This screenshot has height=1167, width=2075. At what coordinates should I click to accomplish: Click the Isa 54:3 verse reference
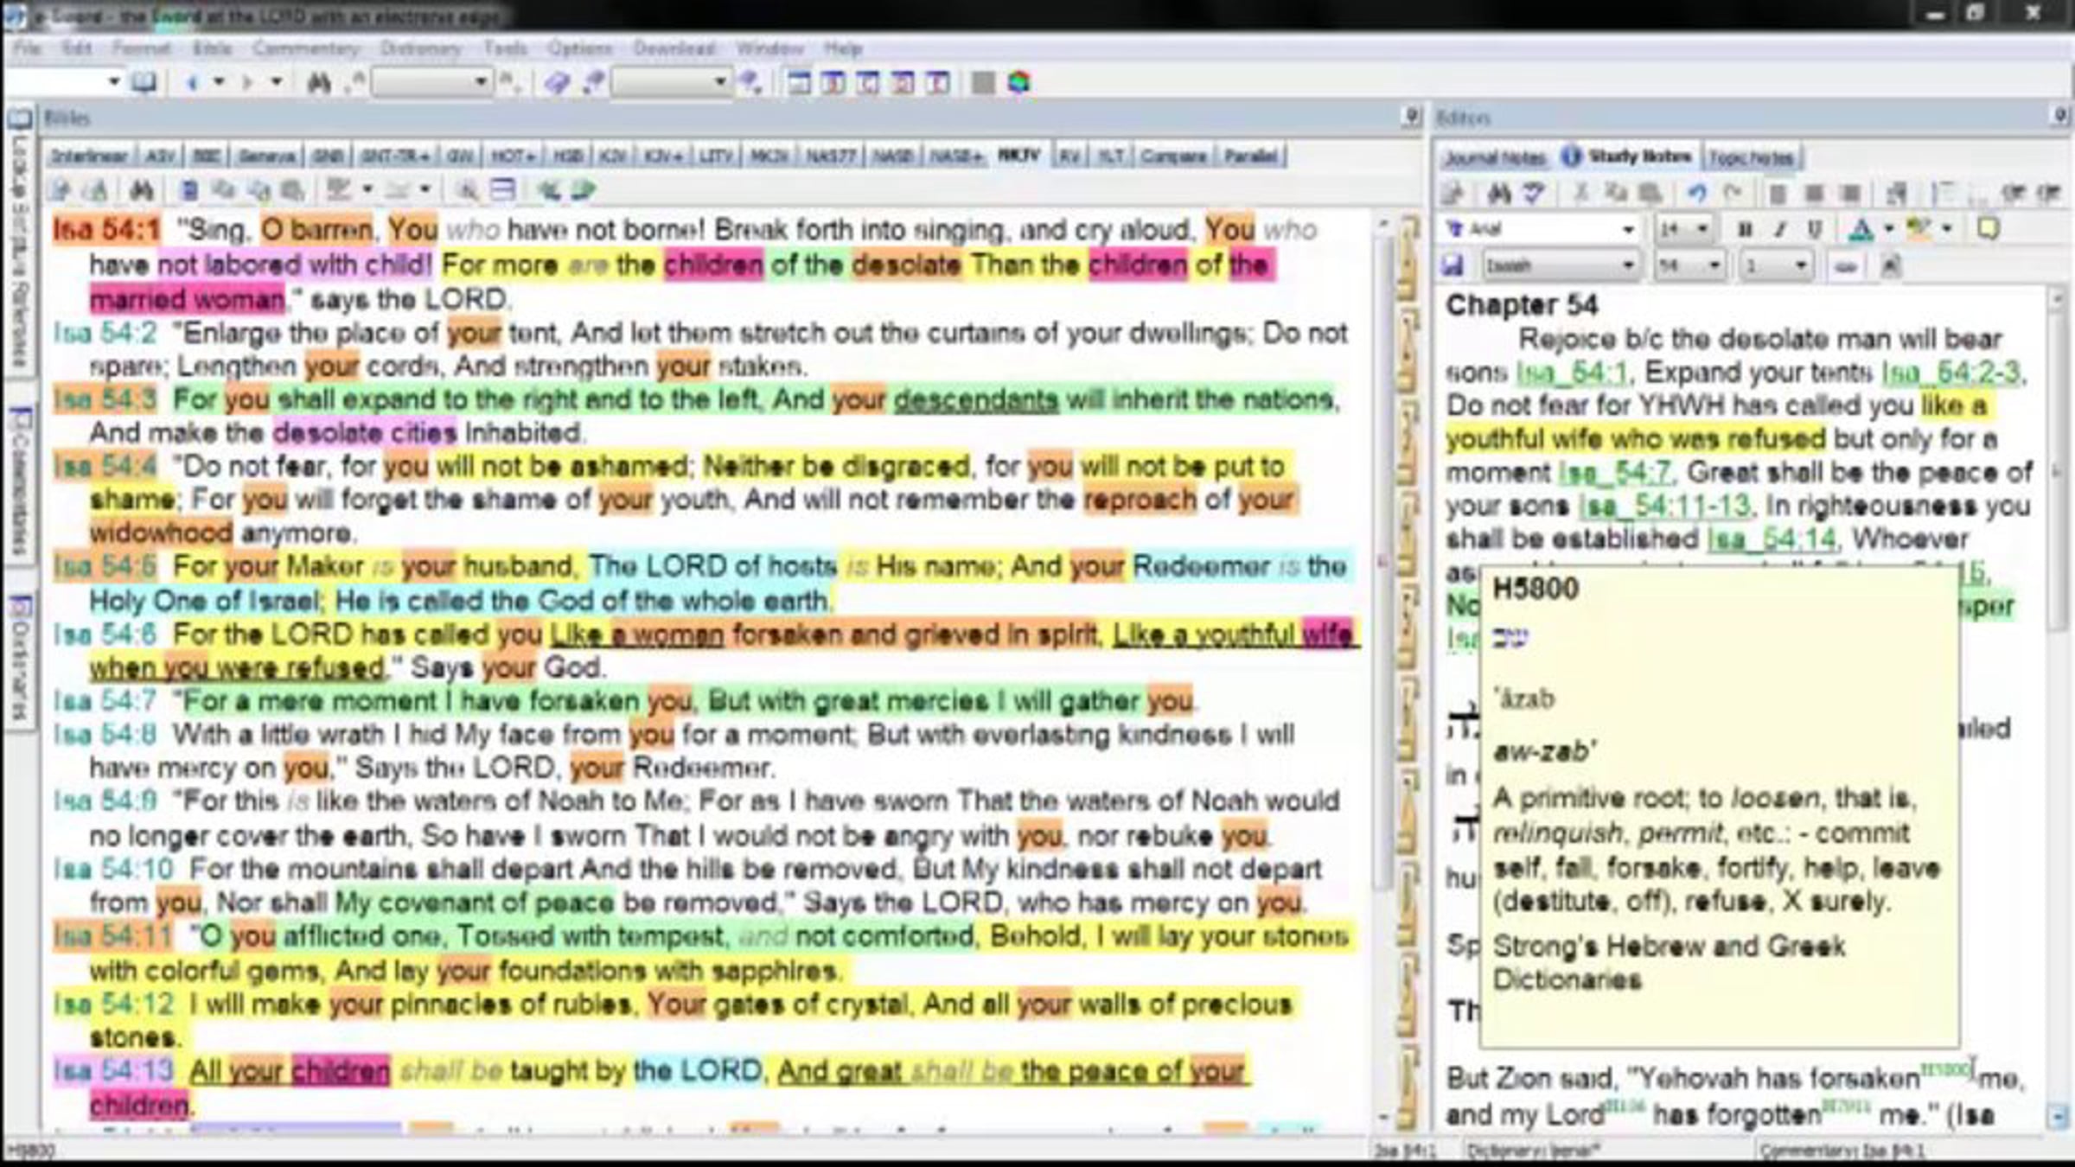[x=105, y=400]
